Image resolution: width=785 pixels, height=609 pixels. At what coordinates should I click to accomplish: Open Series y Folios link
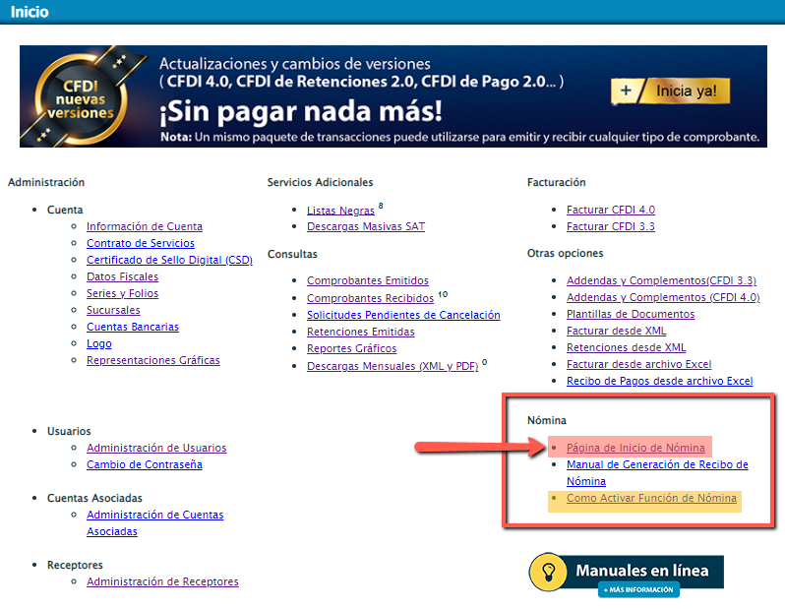122,293
